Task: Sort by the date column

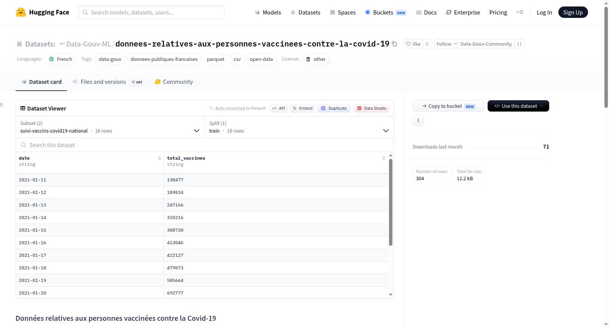Action: coord(159,158)
